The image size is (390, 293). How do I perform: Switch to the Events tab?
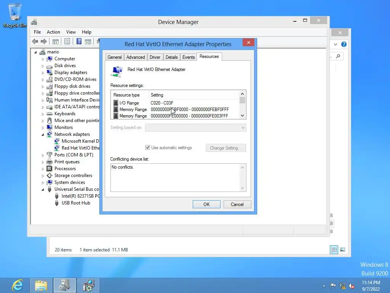click(x=189, y=57)
